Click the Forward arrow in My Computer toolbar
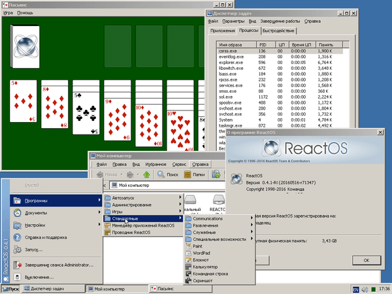 [130, 174]
